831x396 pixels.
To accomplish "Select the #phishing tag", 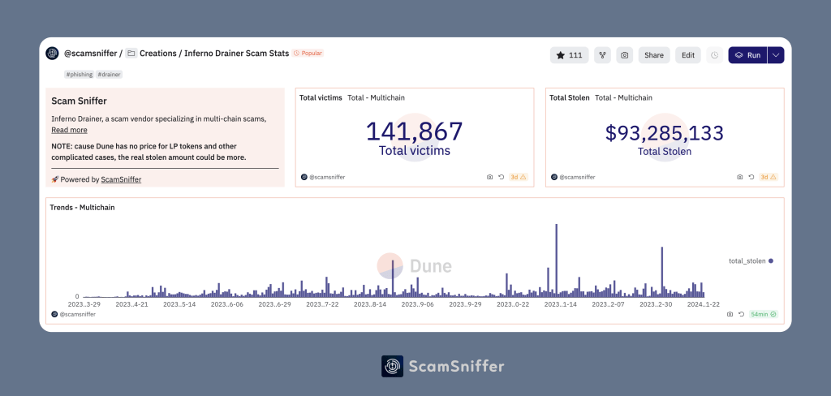I will (x=79, y=75).
